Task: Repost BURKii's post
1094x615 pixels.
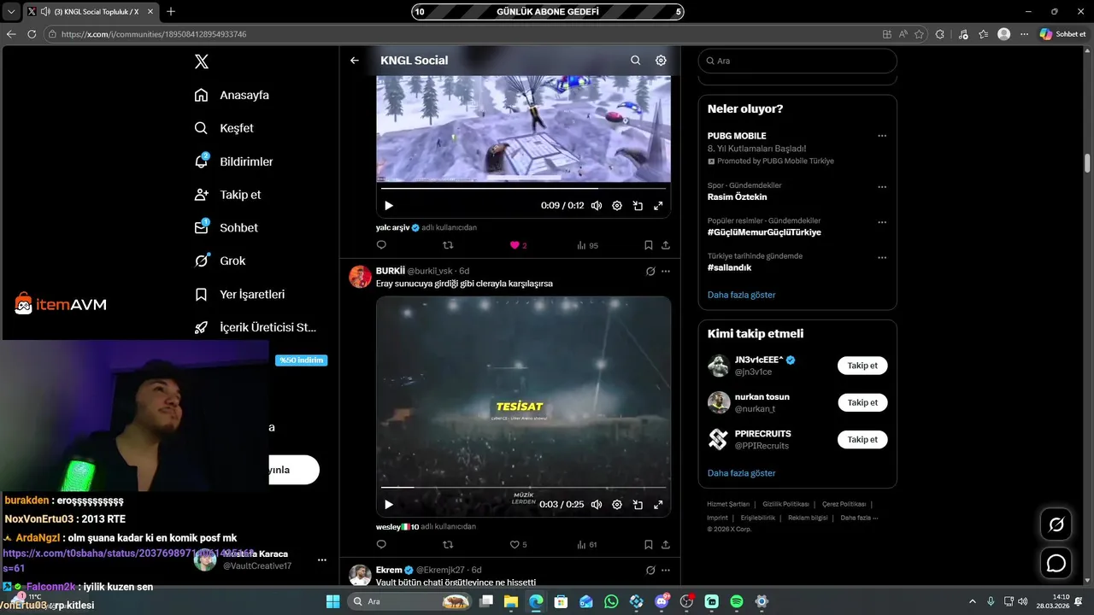Action: (448, 544)
